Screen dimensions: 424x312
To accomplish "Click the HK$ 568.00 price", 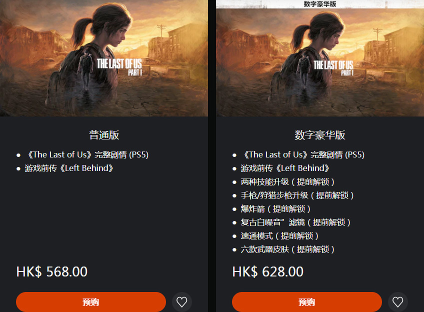I will pos(52,271).
